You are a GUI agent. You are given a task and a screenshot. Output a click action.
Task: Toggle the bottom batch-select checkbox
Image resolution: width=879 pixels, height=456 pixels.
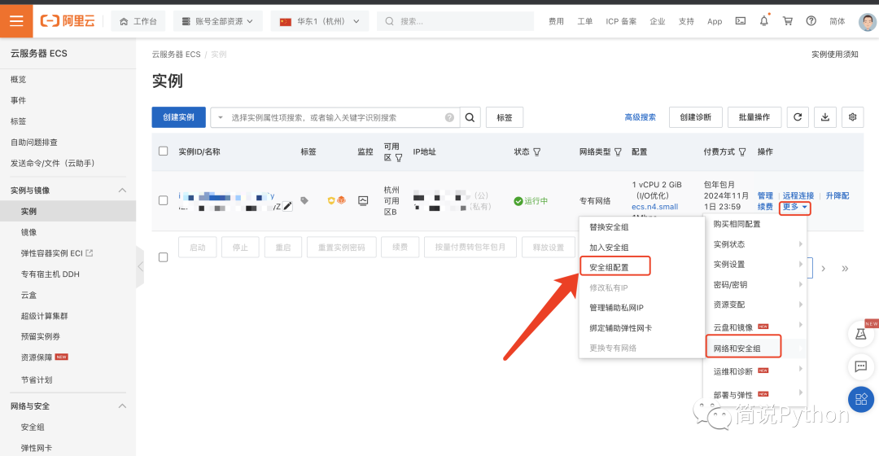(x=163, y=257)
